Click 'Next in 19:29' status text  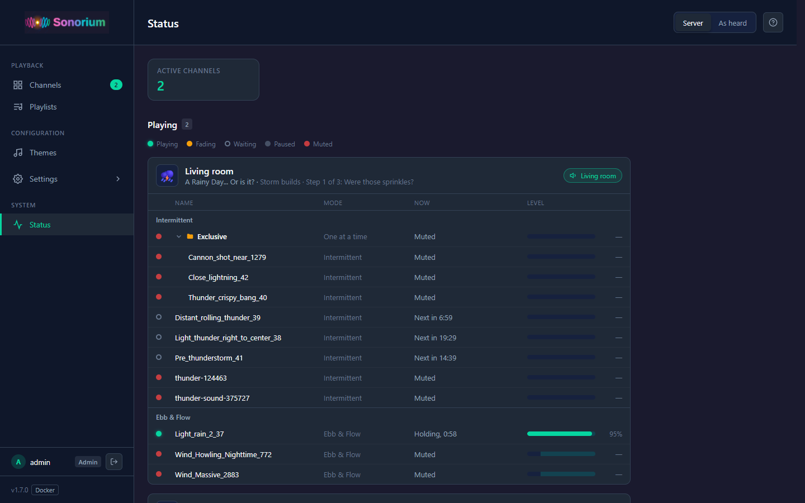pyautogui.click(x=435, y=338)
